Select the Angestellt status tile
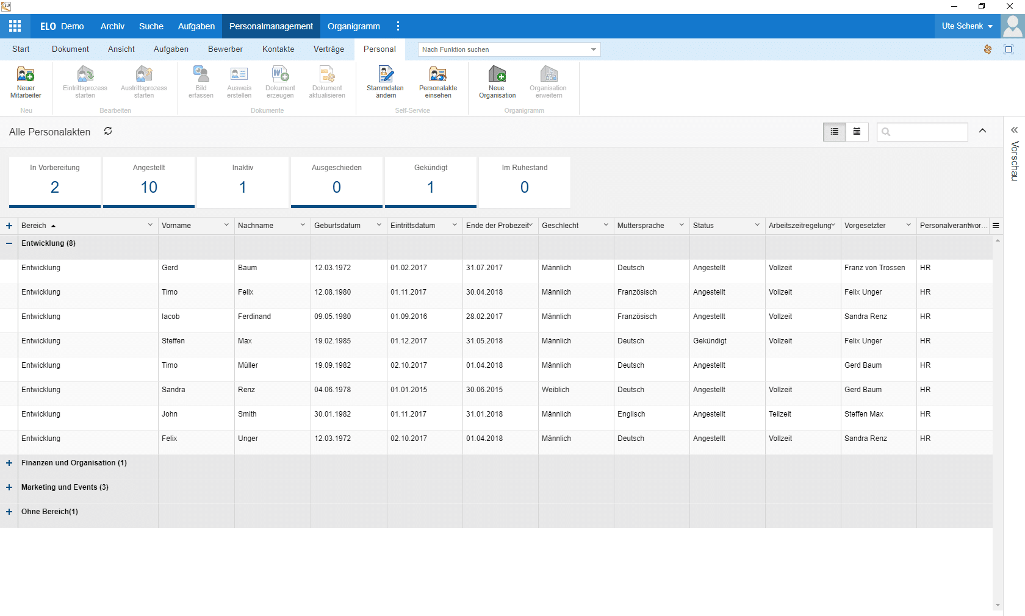Viewport: 1025px width, 616px height. [x=149, y=182]
